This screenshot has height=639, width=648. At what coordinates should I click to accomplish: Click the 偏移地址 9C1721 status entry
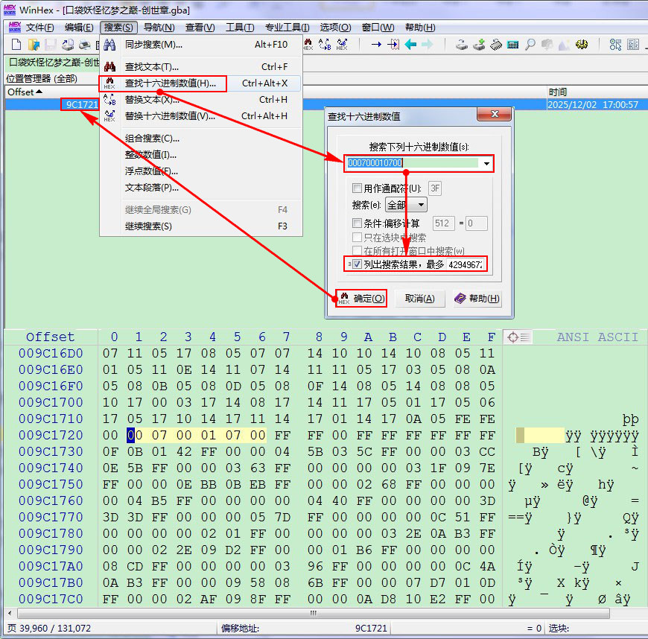(304, 629)
